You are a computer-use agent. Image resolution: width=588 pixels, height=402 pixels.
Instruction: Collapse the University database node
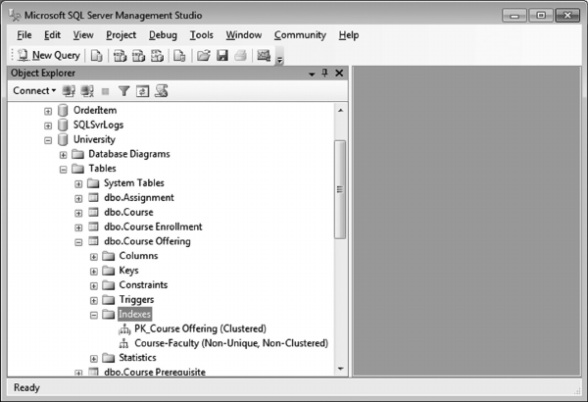pos(48,140)
